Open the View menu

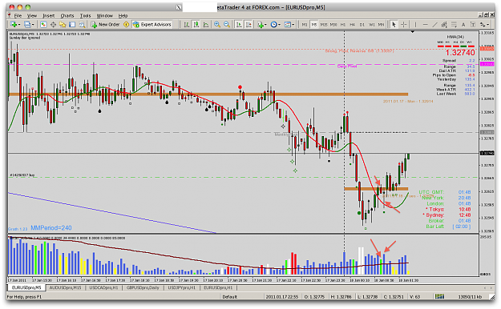(31, 16)
